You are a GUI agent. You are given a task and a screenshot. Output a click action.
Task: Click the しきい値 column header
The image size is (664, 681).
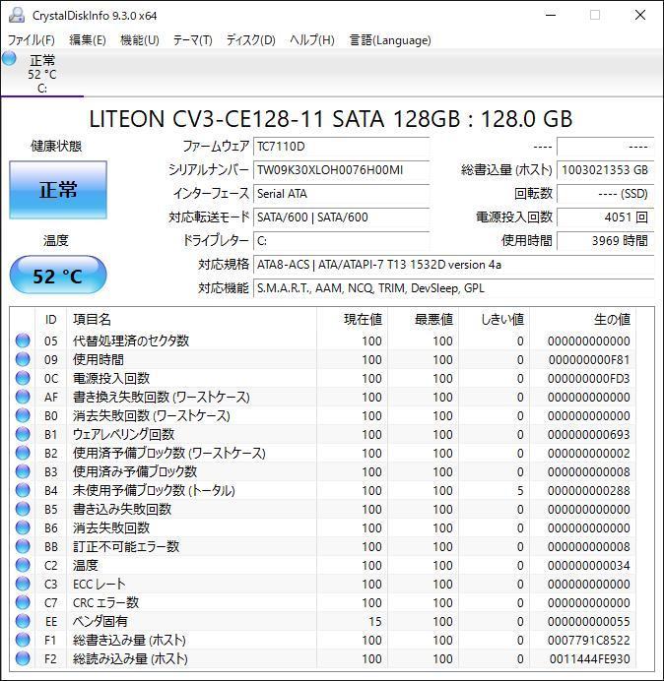494,320
